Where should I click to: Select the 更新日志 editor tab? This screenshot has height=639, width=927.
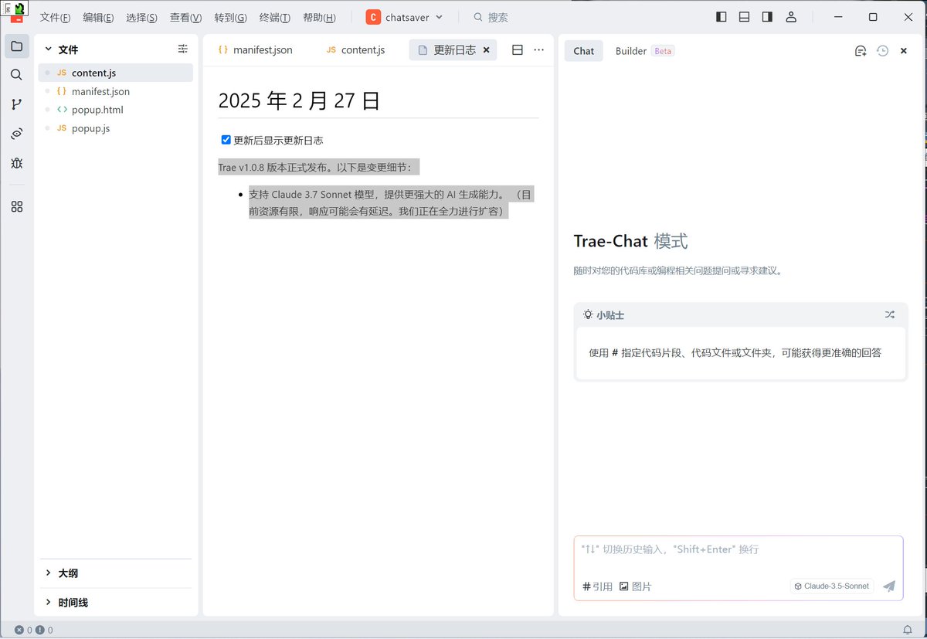(x=453, y=49)
